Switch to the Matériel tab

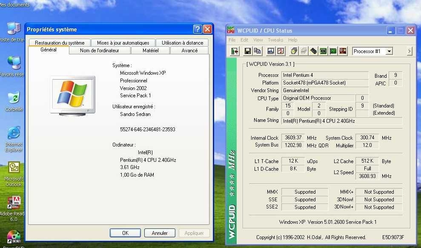(150, 51)
